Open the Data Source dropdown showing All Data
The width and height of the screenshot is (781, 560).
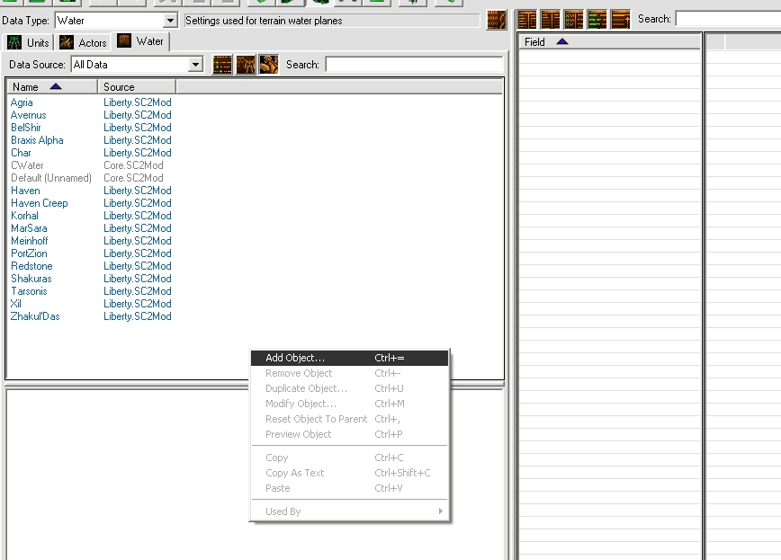coord(138,64)
